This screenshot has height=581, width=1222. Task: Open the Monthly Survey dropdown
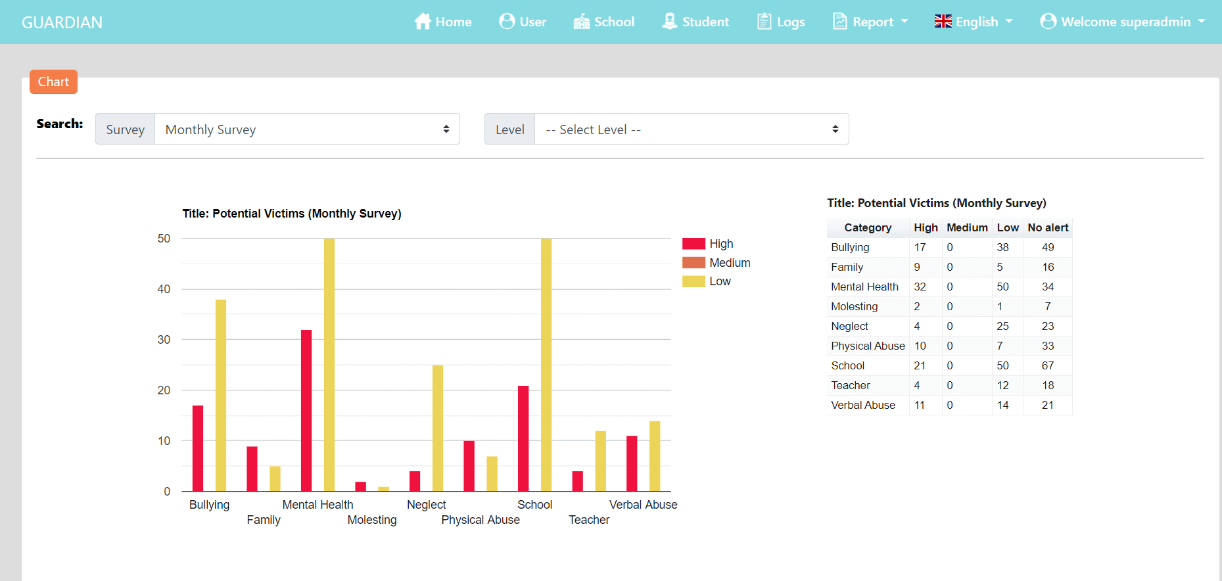(x=307, y=129)
